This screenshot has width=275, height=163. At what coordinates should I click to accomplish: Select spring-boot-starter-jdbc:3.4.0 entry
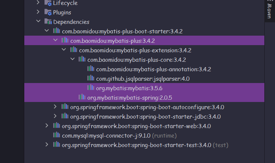(x=145, y=116)
